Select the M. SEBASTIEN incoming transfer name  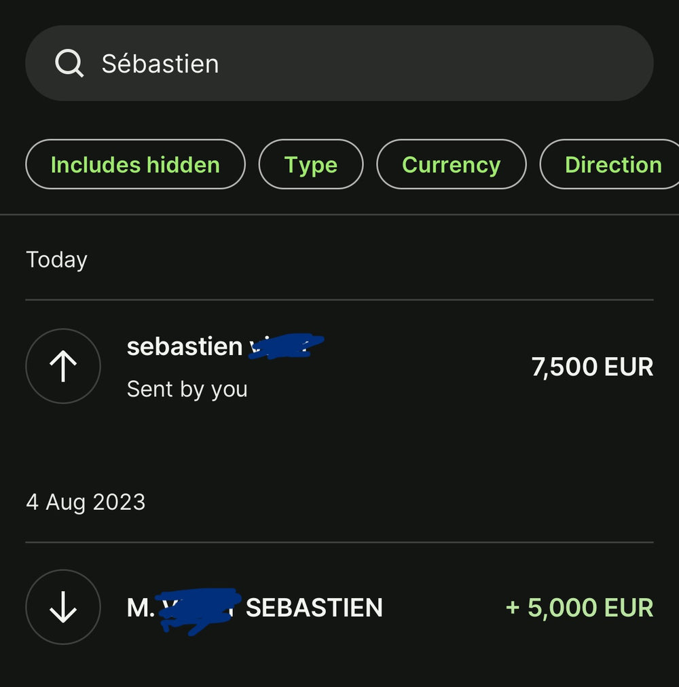pyautogui.click(x=314, y=608)
